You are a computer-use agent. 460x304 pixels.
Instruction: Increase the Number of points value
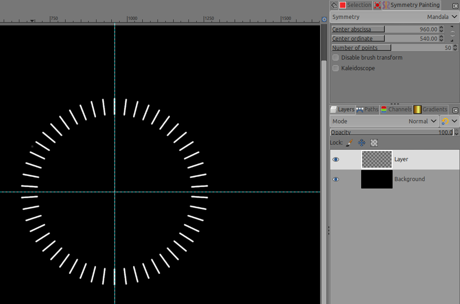coord(455,46)
